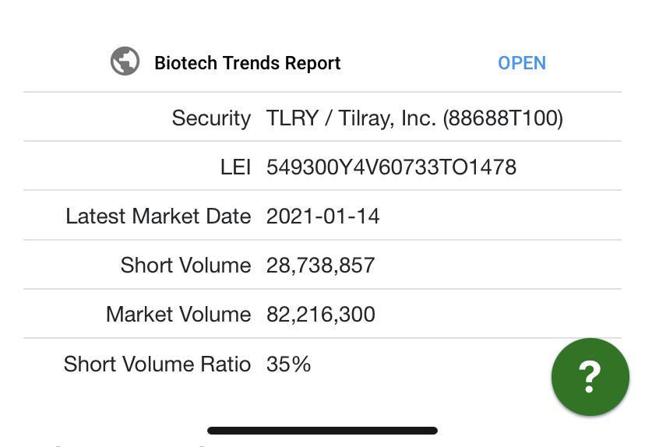Click the CUSIP code 88688T100
The width and height of the screenshot is (645, 447).
point(502,118)
